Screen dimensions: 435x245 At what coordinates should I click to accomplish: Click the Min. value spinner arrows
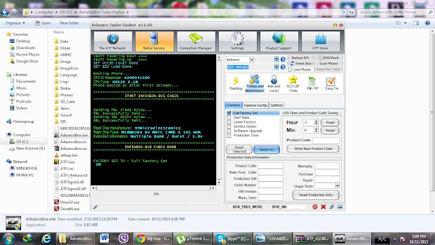click(316, 130)
